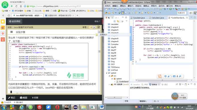Reload the shiyanlou page
This screenshot has height=110, width=197.
pyautogui.click(x=16, y=6)
